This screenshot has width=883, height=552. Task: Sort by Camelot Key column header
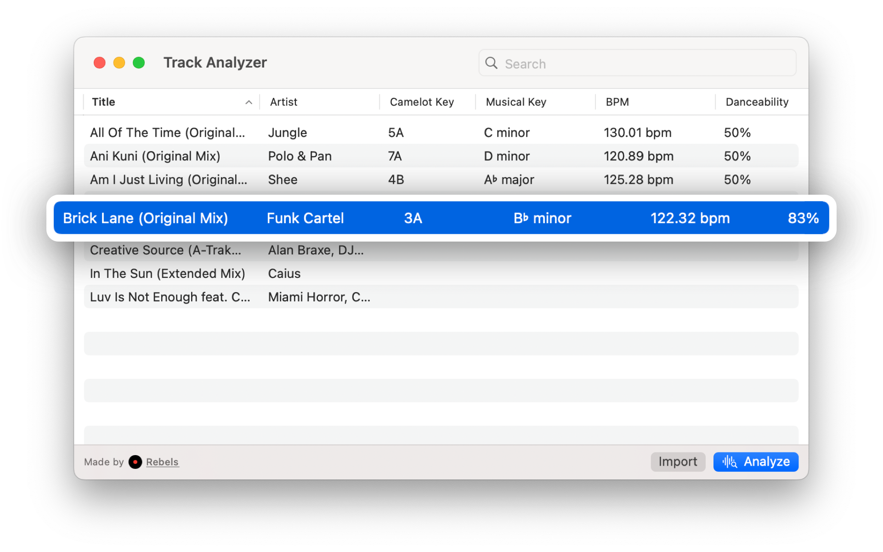click(x=422, y=102)
